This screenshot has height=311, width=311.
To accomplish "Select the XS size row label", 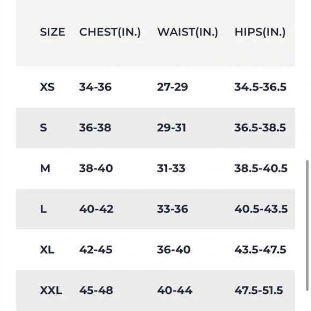I will click(47, 87).
